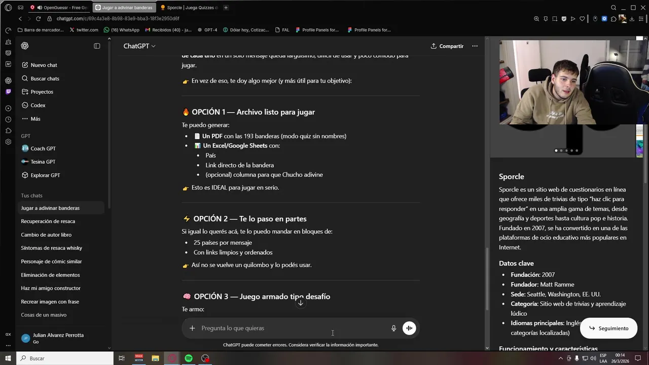This screenshot has width=649, height=365.
Task: Take a snapshot with the capture icon
Action: point(555,19)
